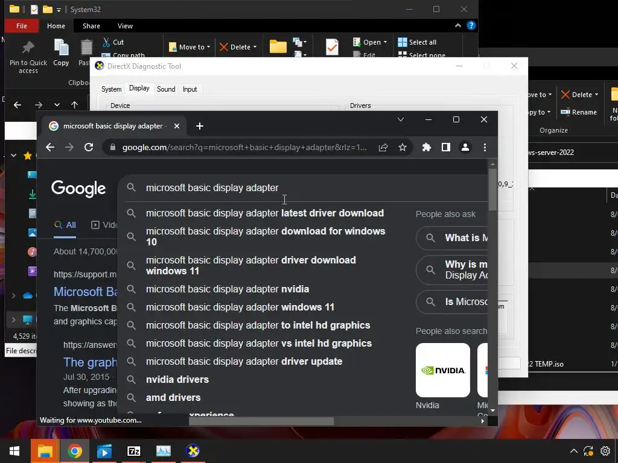Expand 'What is M...' question
Viewport: 618px width, 463px height.
click(x=451, y=238)
